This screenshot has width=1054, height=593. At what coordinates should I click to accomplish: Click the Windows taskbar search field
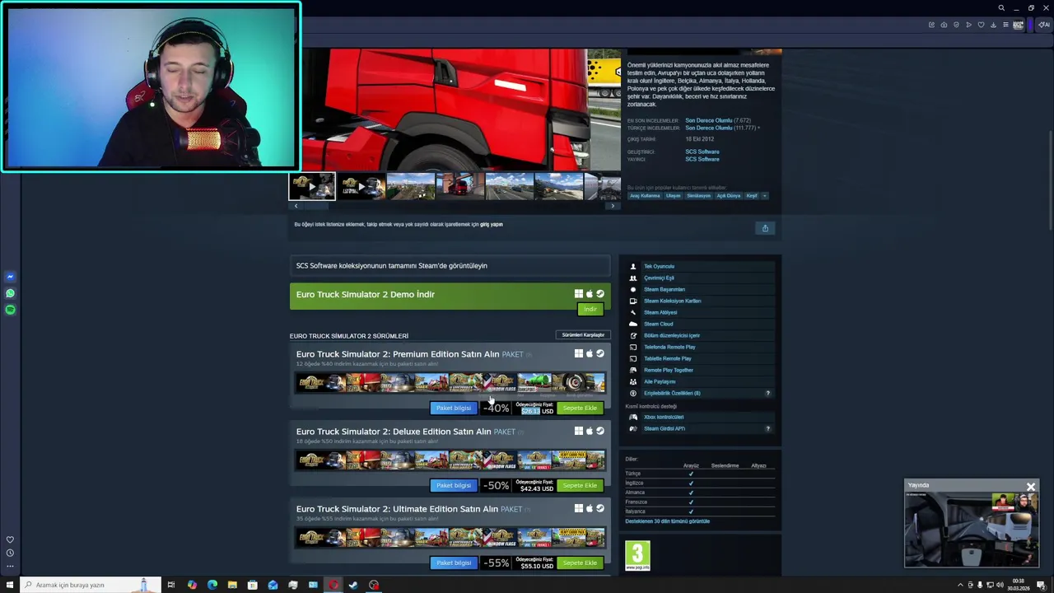tap(91, 585)
